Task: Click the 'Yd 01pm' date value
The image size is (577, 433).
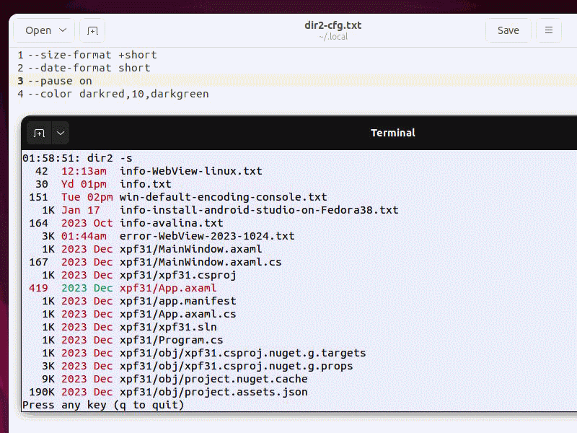Action: [84, 184]
